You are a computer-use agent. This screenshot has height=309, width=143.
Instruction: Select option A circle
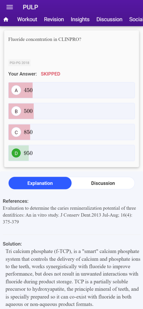pos(16,90)
